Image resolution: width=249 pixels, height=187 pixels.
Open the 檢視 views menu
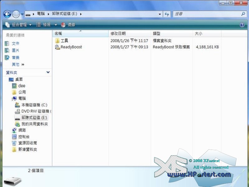[x=47, y=25]
